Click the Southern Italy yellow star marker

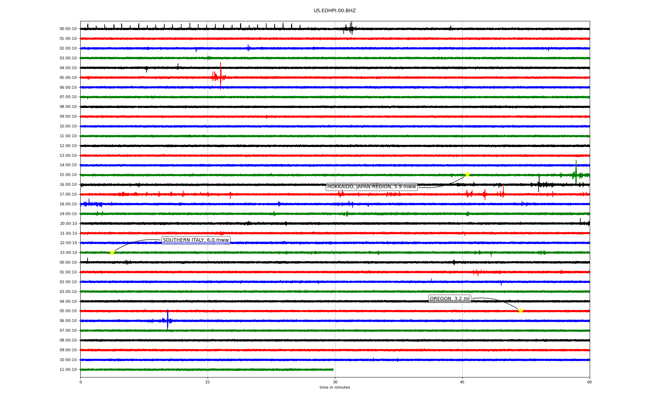click(112, 252)
